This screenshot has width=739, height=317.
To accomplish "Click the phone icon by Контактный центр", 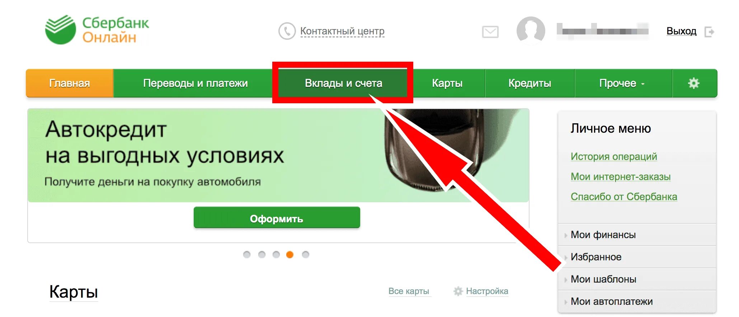I will point(287,31).
